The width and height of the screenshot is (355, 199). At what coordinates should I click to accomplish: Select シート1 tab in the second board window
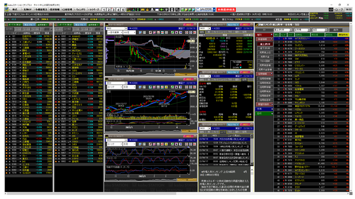(x=59, y=29)
